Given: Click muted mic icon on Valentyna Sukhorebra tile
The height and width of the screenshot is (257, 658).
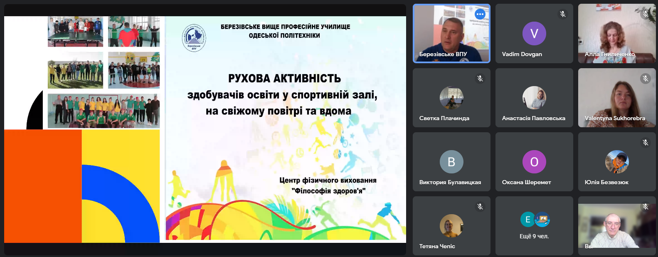Looking at the screenshot, I should click(x=645, y=78).
